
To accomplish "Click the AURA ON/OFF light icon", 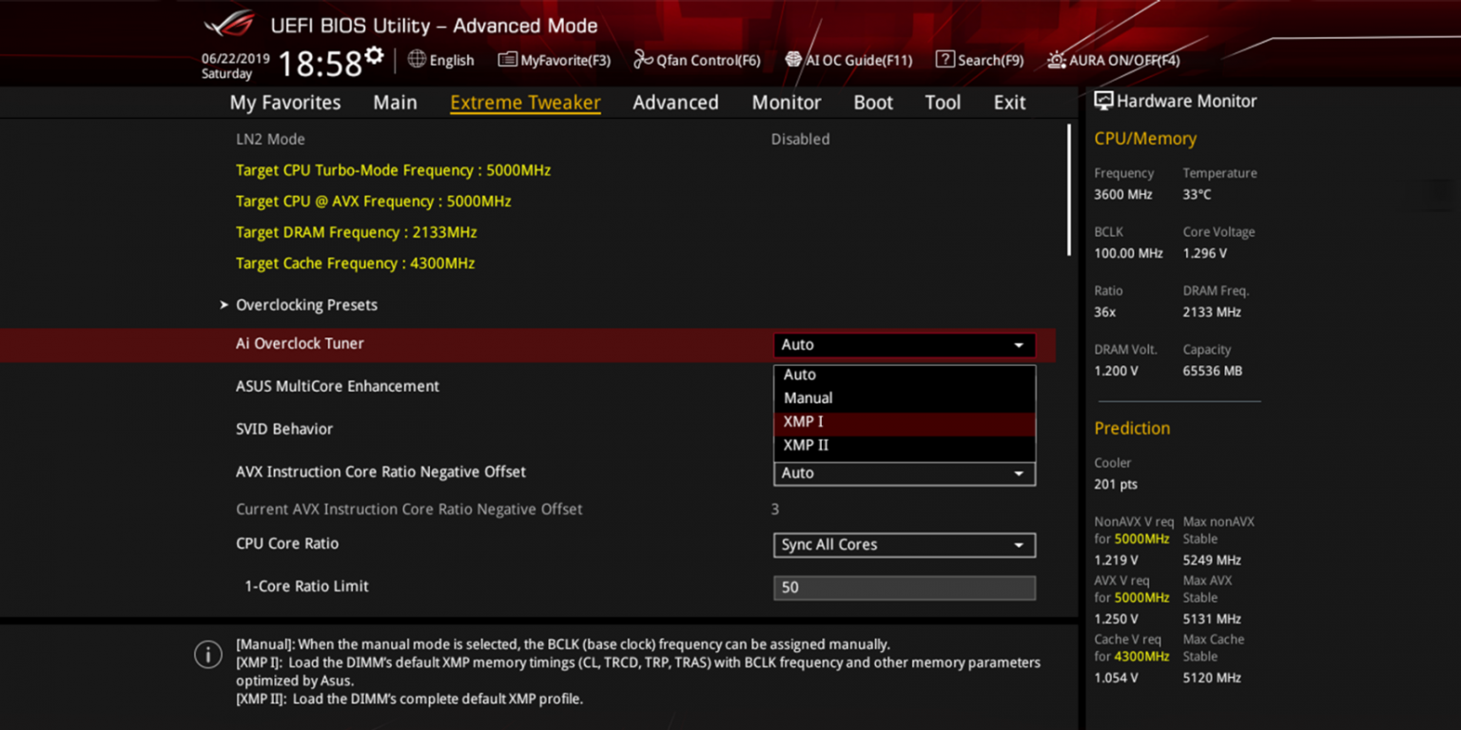I will pos(1056,60).
